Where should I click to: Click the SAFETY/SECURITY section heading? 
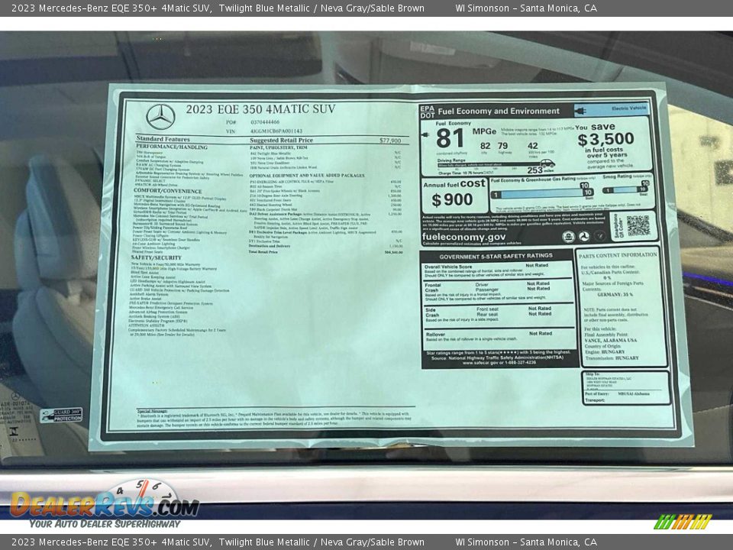coord(156,257)
